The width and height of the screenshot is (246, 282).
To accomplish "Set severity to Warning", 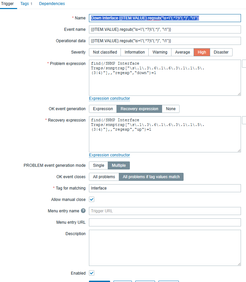I will pyautogui.click(x=160, y=52).
